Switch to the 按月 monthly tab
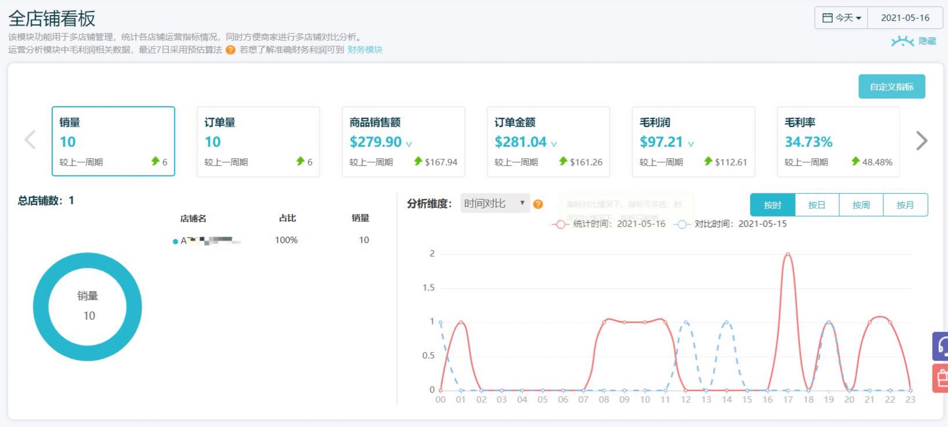 coord(905,205)
